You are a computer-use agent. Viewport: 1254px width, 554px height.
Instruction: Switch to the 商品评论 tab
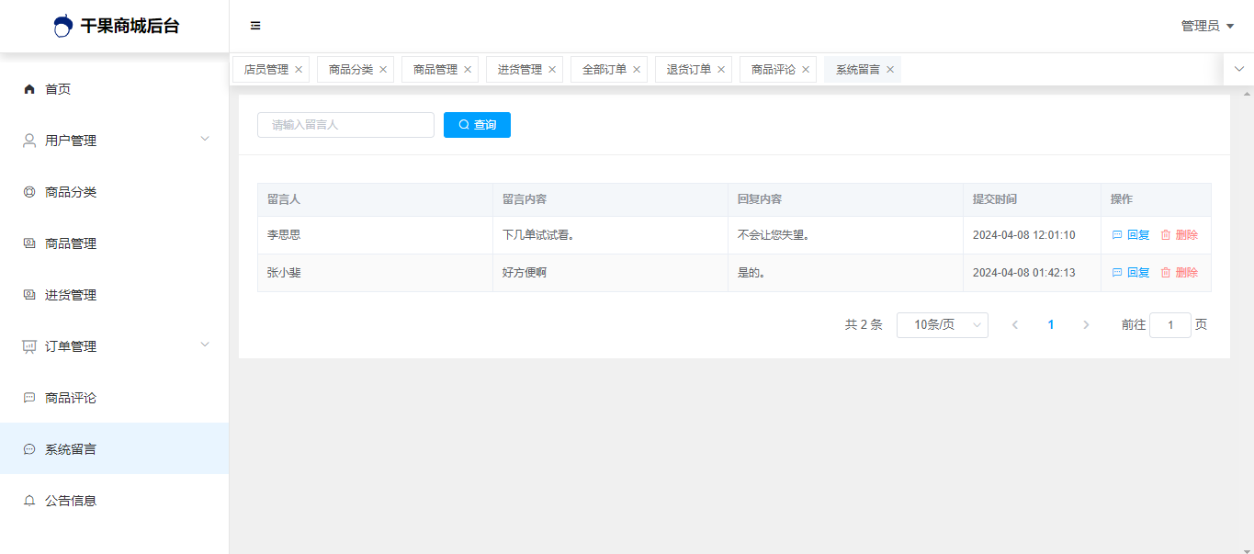tap(773, 70)
